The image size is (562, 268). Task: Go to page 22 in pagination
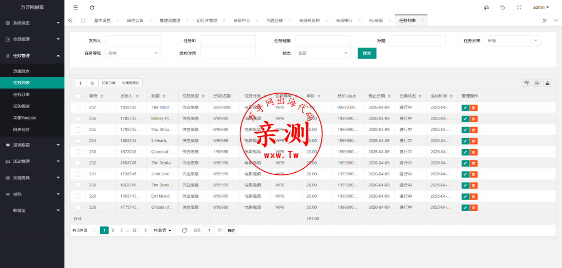pyautogui.click(x=134, y=230)
